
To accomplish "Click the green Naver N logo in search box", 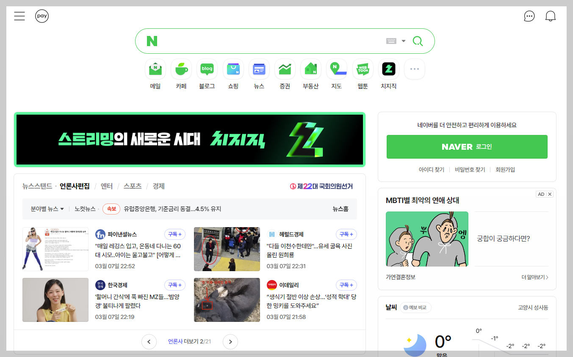I will (x=152, y=41).
